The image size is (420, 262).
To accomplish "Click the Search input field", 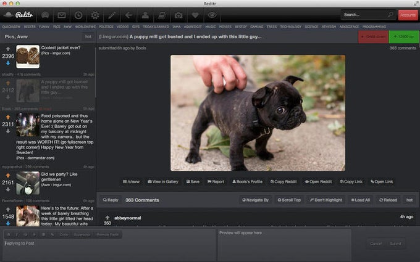I will tap(363, 15).
